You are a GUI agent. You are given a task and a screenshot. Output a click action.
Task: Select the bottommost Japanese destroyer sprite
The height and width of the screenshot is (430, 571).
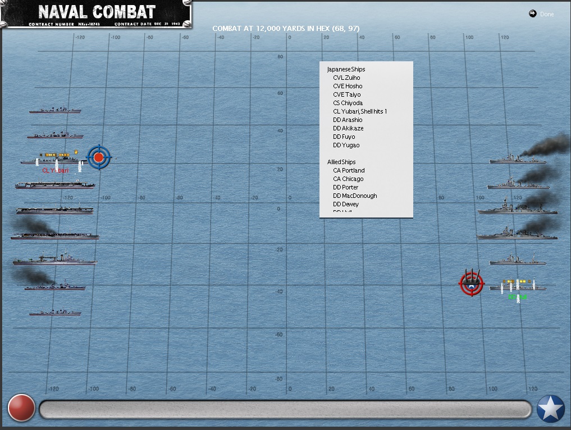pos(55,312)
